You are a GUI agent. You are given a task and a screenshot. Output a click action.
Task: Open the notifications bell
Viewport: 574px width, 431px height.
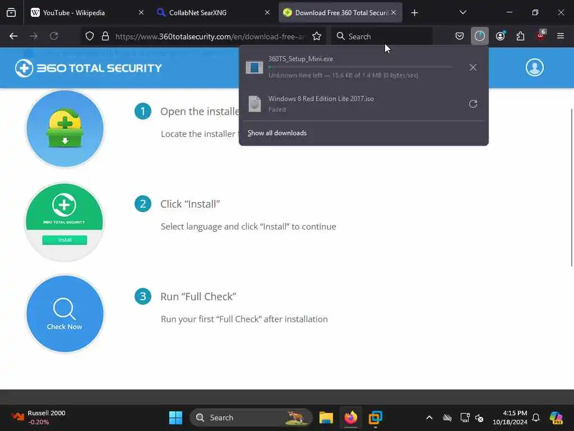coord(536,418)
